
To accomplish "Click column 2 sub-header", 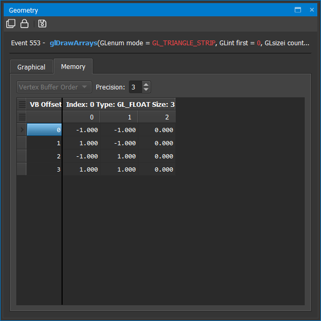I will [x=157, y=117].
